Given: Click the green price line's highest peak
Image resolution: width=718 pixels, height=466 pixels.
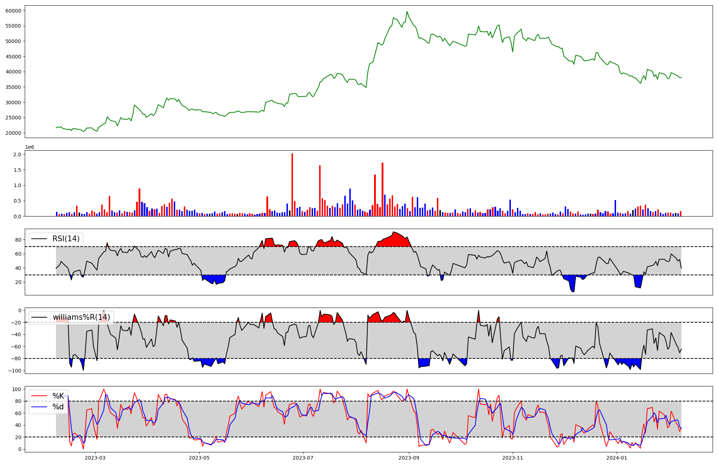Looking at the screenshot, I should point(407,12).
